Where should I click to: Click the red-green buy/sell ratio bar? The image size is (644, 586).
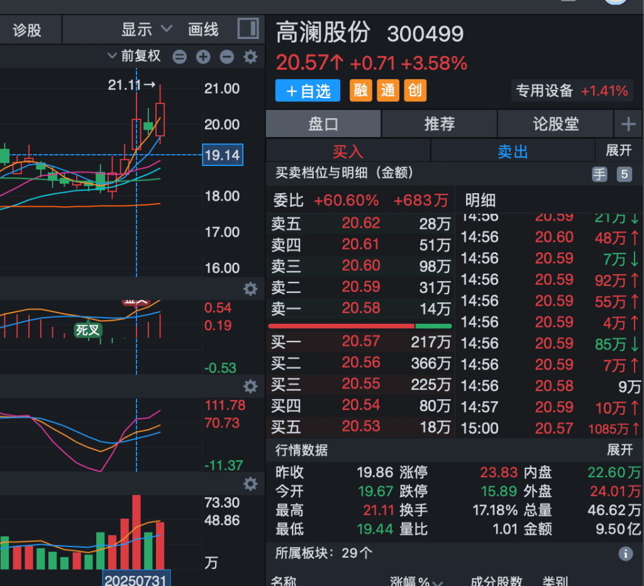click(x=360, y=326)
